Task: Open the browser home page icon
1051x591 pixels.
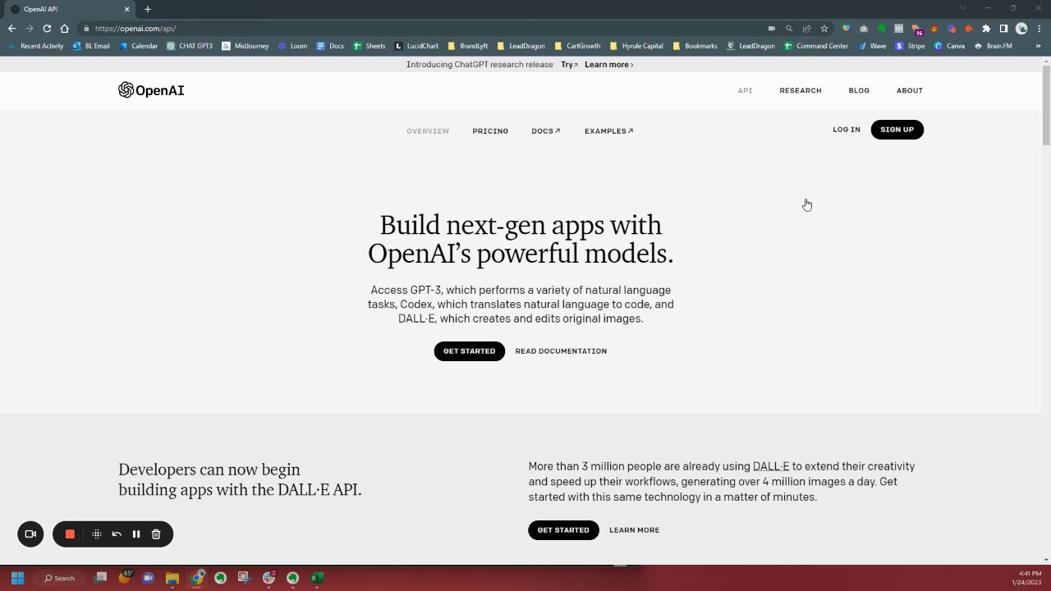Action: [x=64, y=28]
